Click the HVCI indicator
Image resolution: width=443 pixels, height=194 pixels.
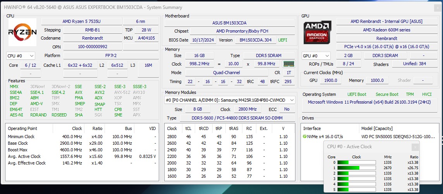pyautogui.click(x=427, y=94)
